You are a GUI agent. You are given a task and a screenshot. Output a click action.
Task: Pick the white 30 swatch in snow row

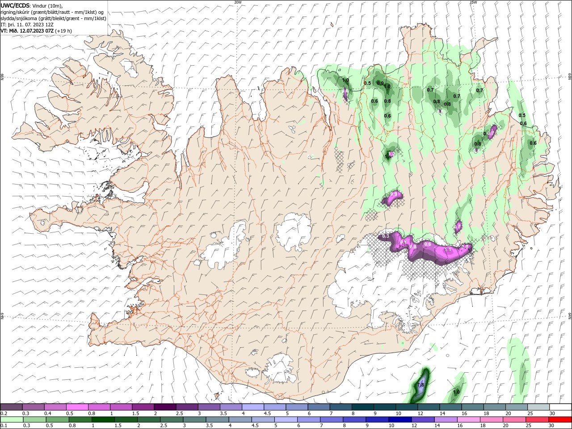tap(560, 407)
